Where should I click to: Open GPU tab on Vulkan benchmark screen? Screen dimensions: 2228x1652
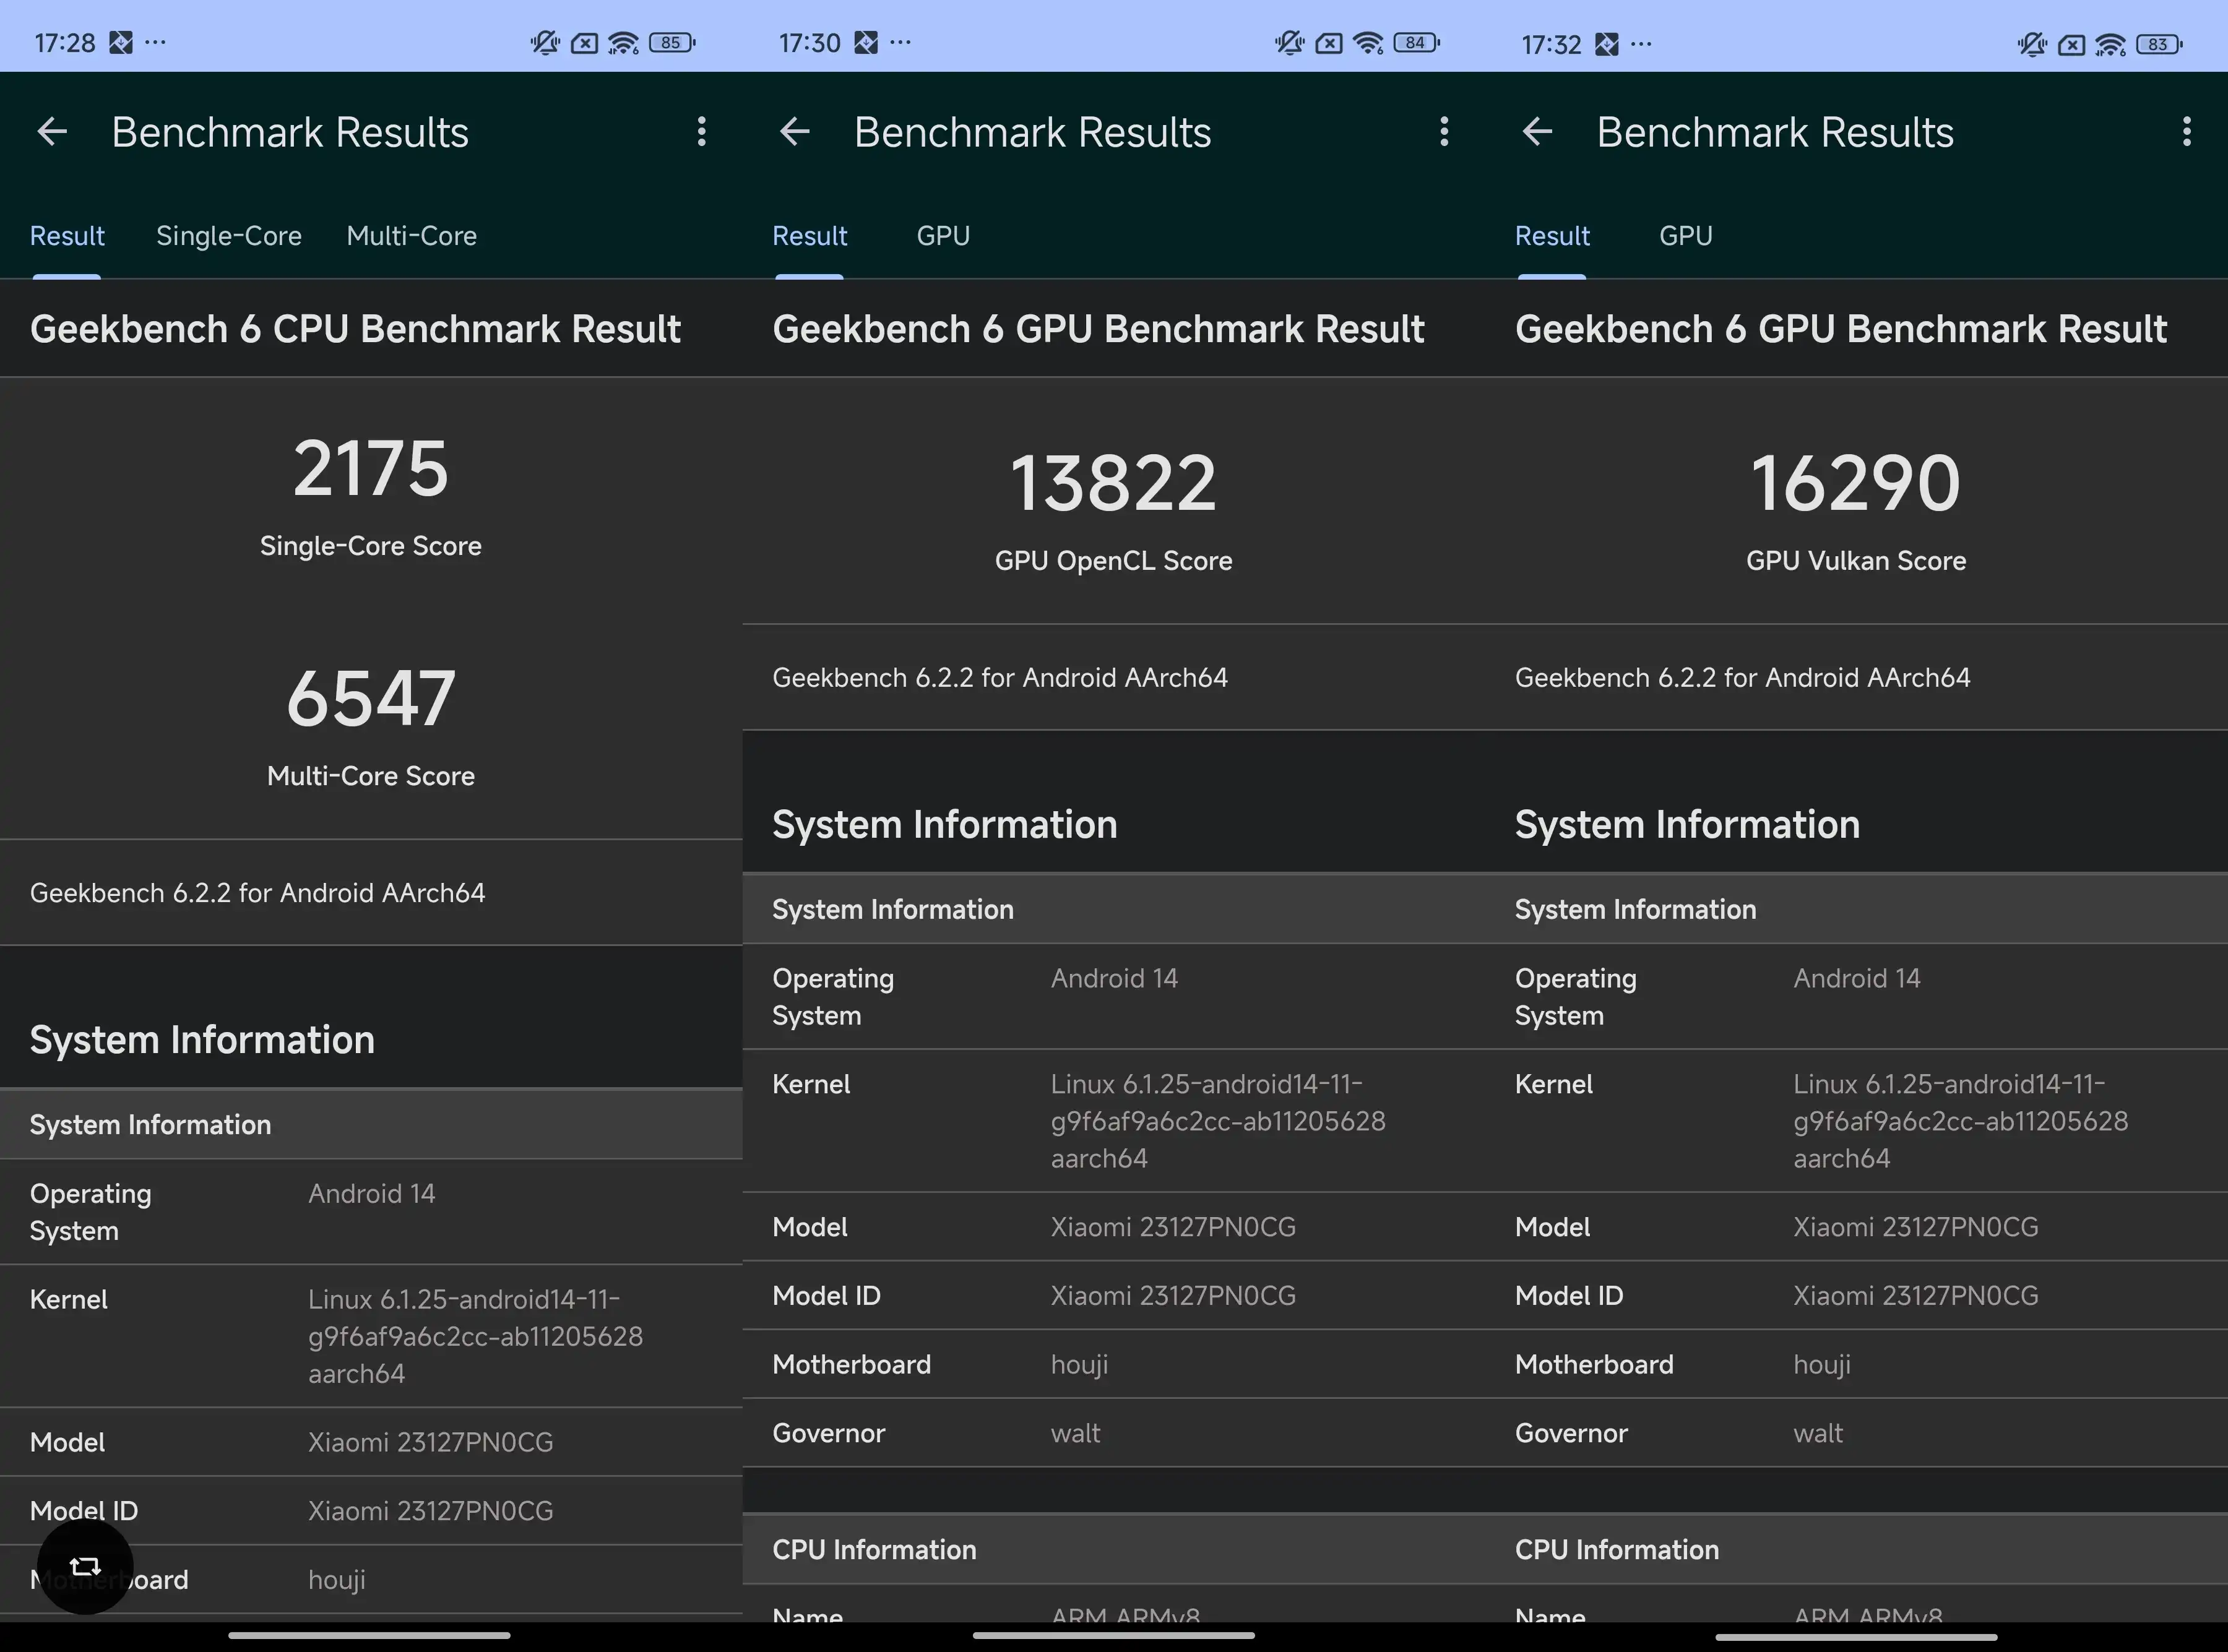(x=1686, y=236)
